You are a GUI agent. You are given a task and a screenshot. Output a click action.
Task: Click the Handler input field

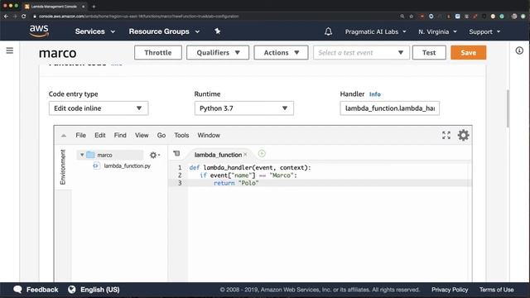390,108
